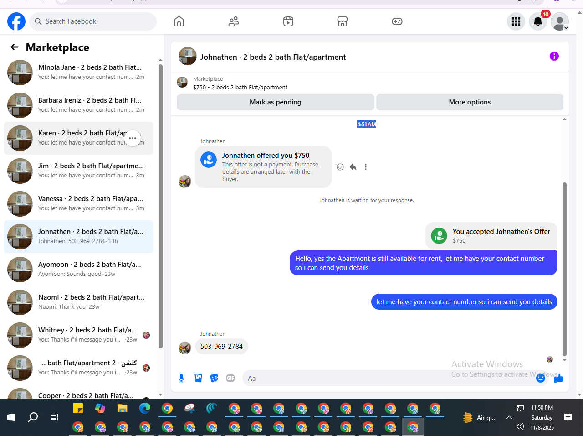
Task: Open the Home feed icon
Action: tap(179, 21)
